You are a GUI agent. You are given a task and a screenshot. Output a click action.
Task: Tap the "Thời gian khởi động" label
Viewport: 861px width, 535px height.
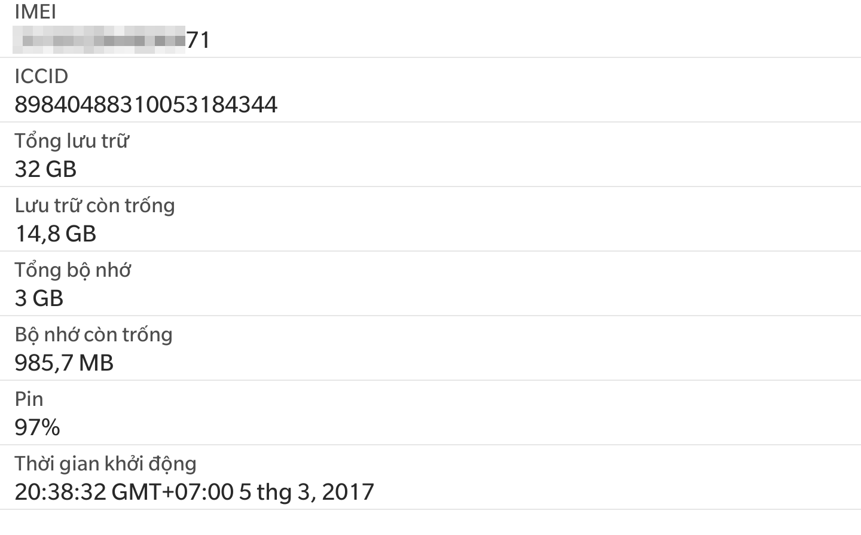coord(105,464)
